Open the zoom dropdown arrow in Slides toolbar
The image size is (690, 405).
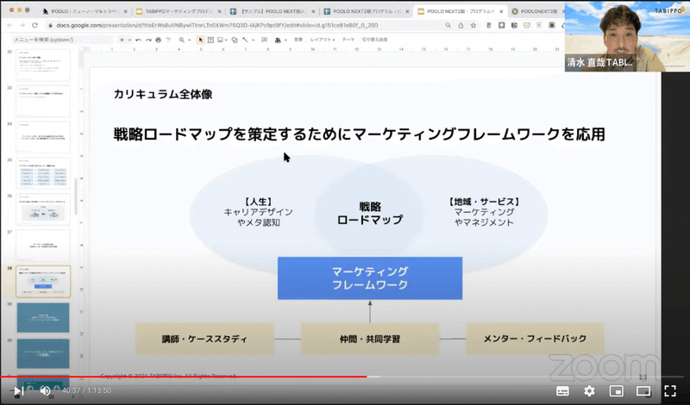(x=189, y=40)
